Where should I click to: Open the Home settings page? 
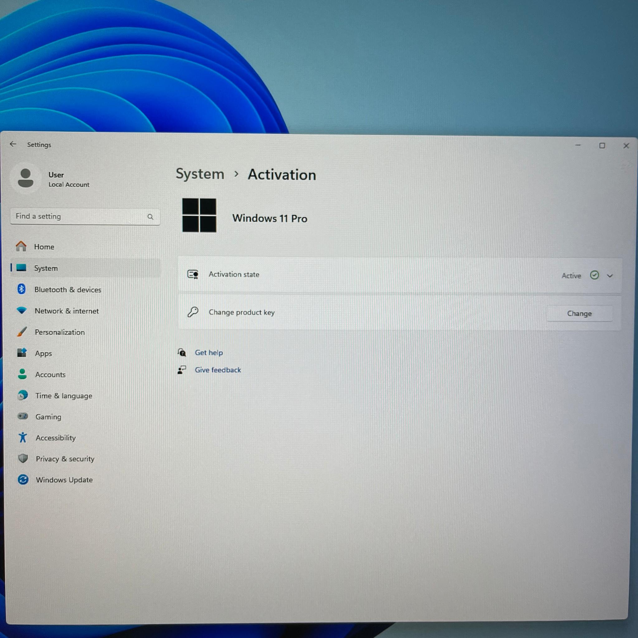pos(85,246)
